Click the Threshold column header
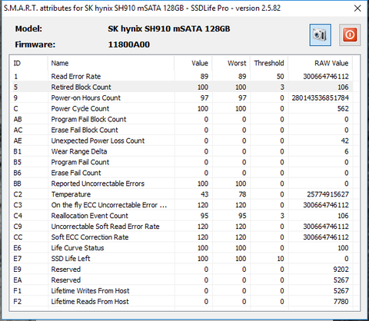 (x=269, y=63)
